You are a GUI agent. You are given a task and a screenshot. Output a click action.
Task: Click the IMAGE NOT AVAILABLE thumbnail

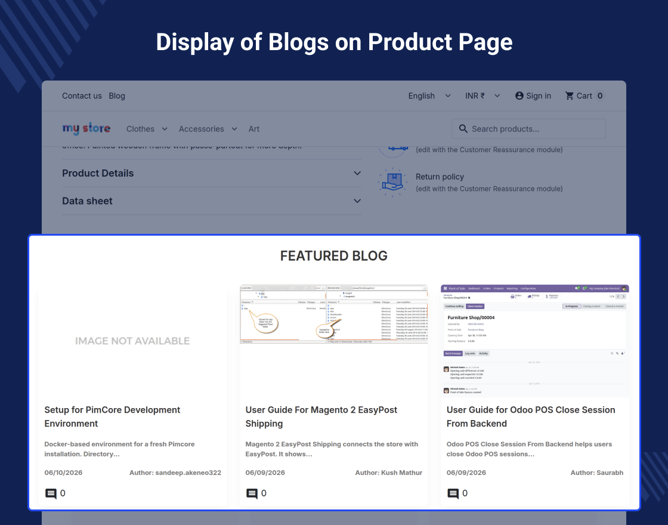coord(132,341)
